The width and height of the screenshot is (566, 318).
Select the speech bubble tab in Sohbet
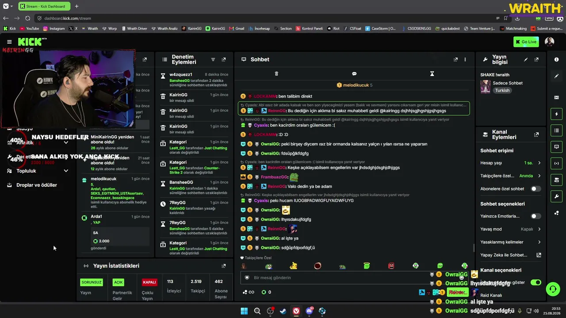point(354,74)
